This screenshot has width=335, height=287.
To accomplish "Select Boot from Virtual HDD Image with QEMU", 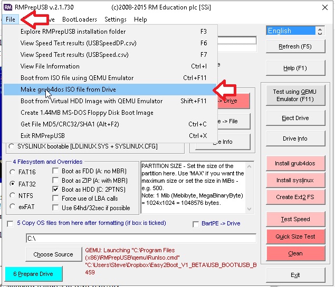I will pos(110,101).
